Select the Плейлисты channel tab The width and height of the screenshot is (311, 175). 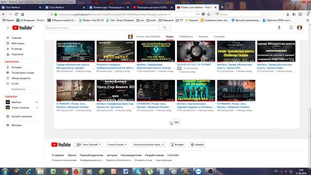[x=186, y=36]
